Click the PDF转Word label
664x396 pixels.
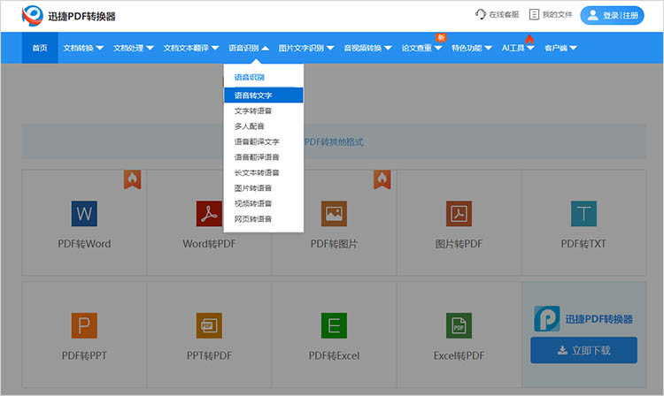tap(84, 244)
